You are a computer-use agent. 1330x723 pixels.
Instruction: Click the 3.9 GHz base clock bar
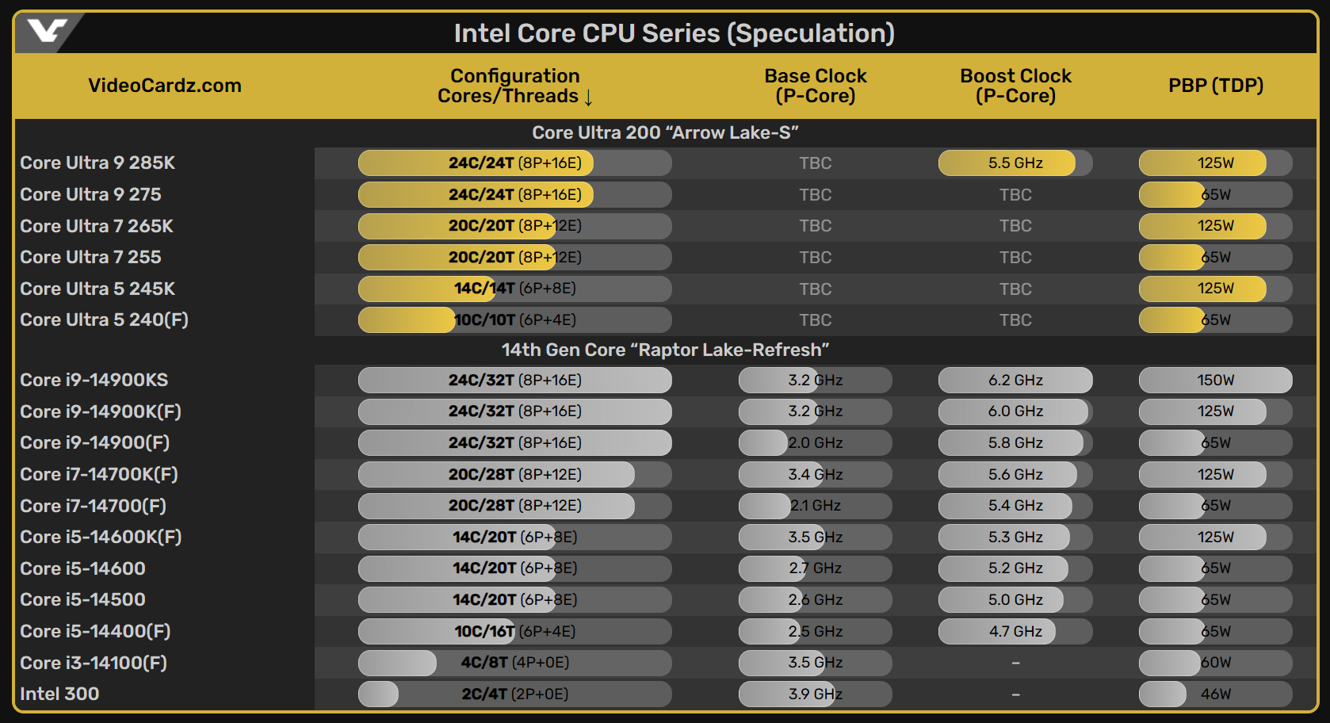click(x=816, y=694)
